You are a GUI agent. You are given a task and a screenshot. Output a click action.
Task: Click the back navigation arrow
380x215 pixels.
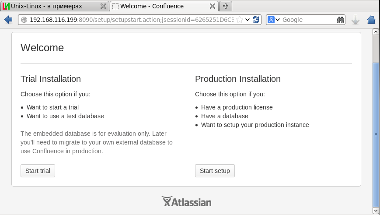tap(8, 20)
